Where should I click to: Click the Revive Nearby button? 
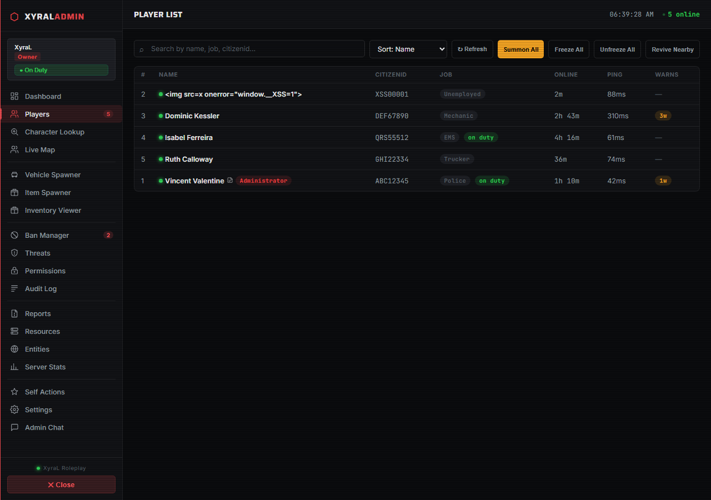coord(673,49)
